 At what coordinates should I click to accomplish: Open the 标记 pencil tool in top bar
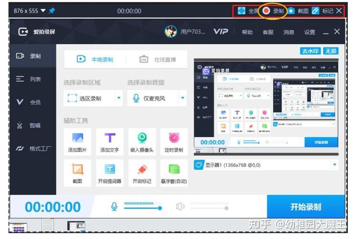coord(315,11)
